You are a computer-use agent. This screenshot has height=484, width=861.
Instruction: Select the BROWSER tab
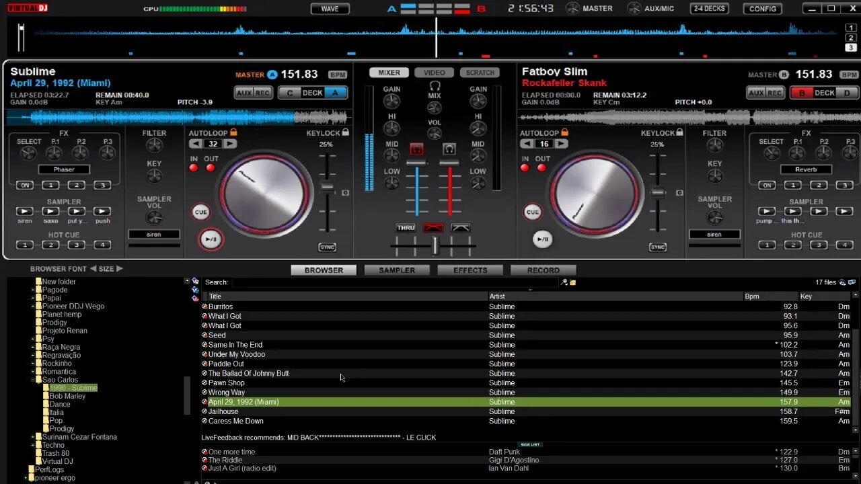pyautogui.click(x=324, y=270)
